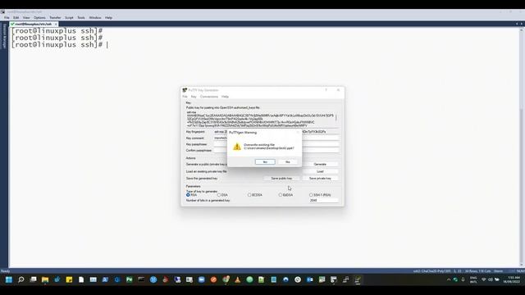Open the VLC cone taskbar icon

coord(238,279)
